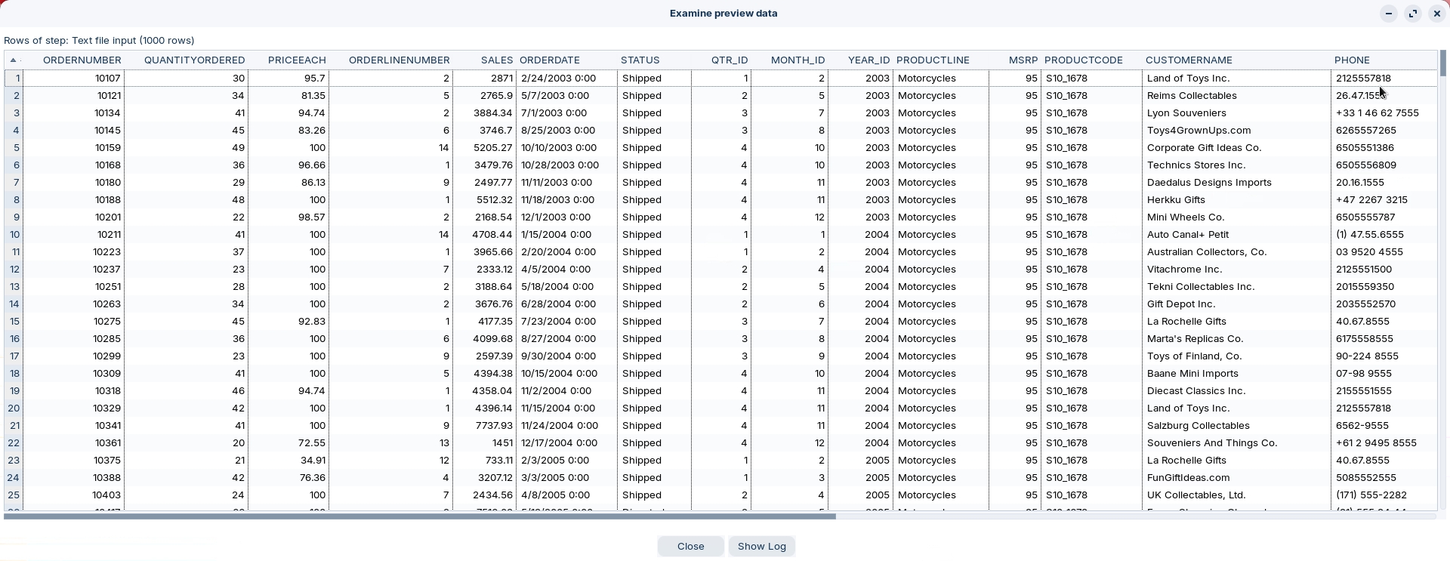Click the sort arrow icon in header corner
The width and height of the screenshot is (1450, 561).
tap(13, 60)
